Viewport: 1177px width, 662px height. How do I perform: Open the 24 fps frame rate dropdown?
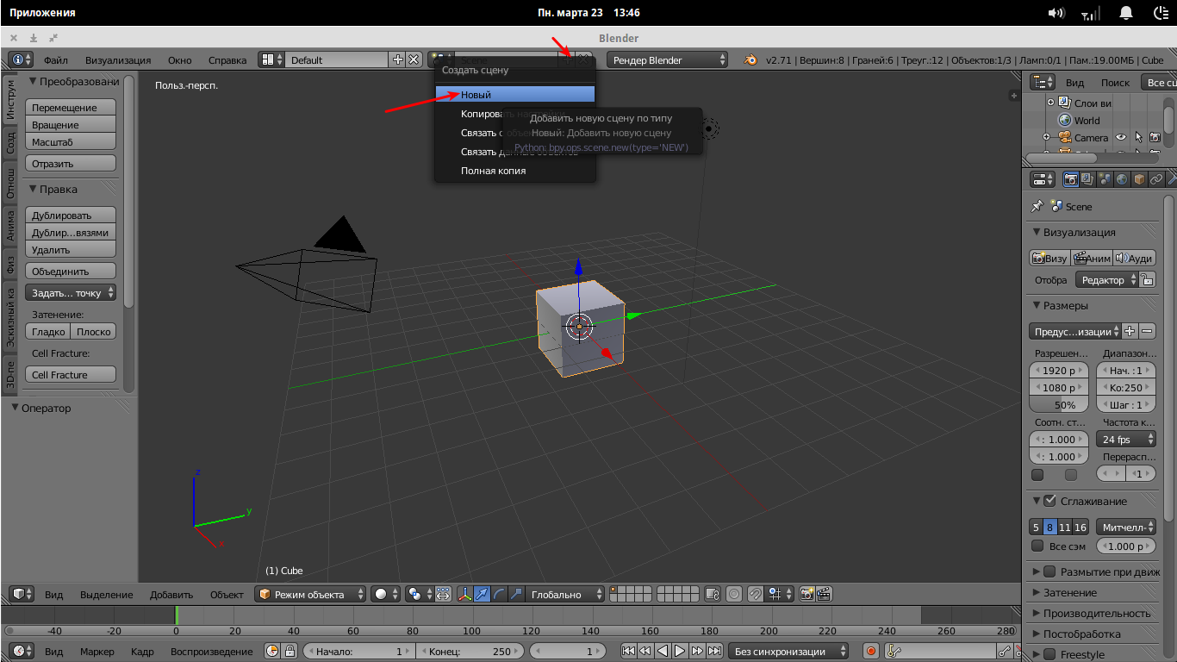coord(1126,439)
